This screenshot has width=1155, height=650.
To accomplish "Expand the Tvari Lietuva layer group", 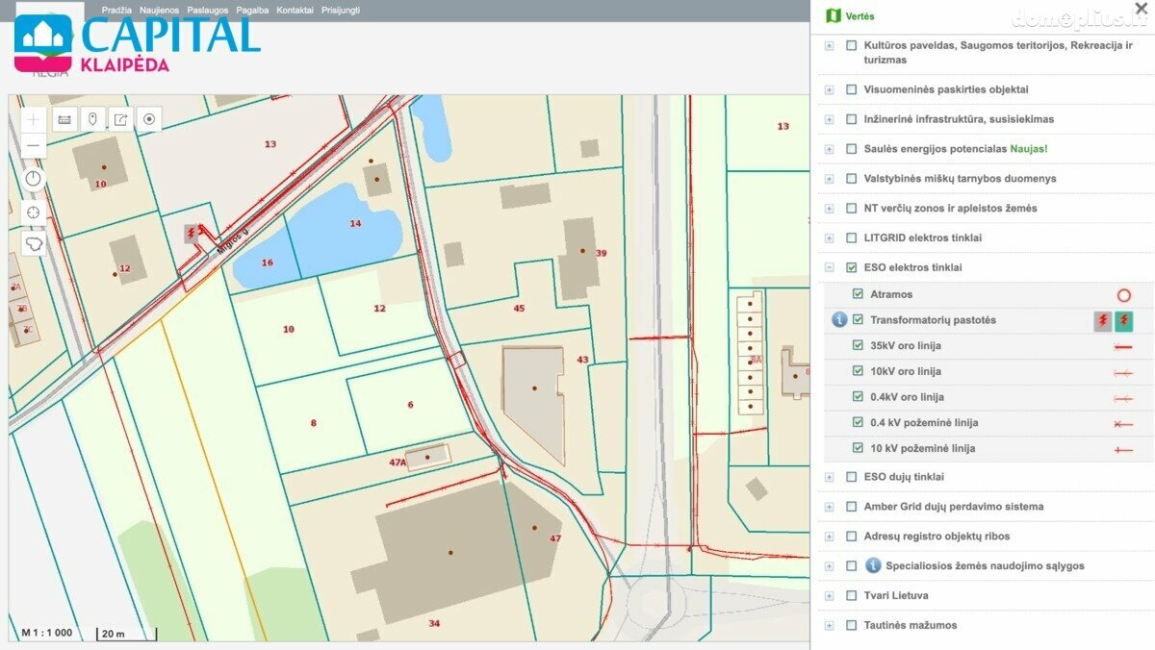I will pyautogui.click(x=829, y=596).
